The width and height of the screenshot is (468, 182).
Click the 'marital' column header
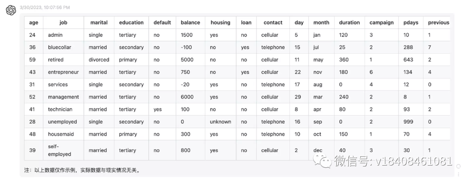point(99,22)
